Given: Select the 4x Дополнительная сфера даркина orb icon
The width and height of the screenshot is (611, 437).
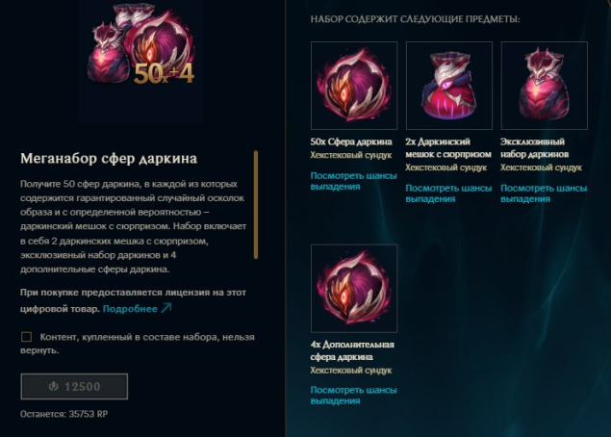Looking at the screenshot, I should coord(354,288).
